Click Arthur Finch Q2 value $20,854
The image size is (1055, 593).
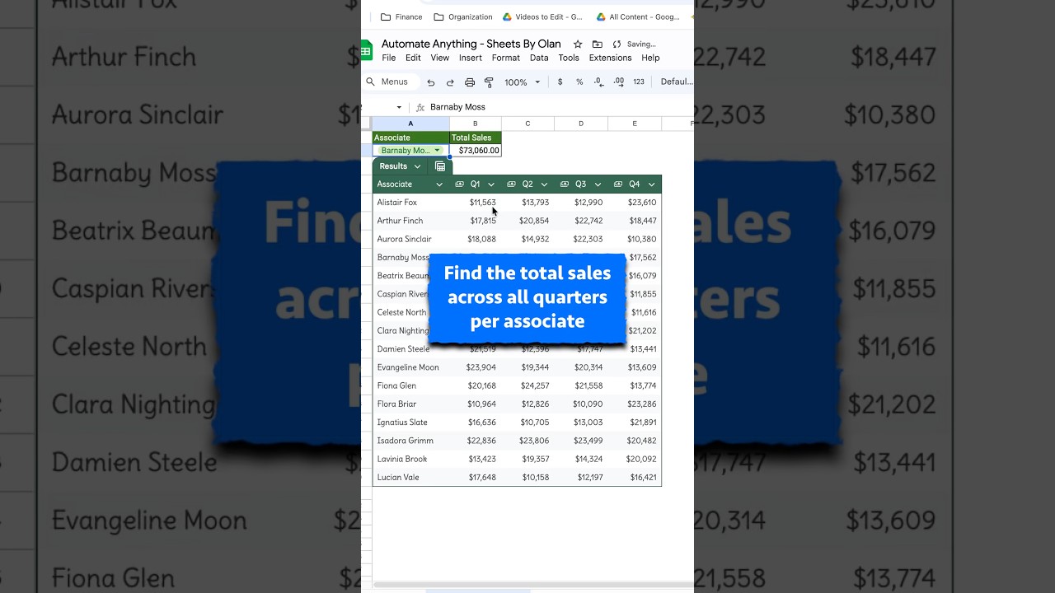coord(534,221)
